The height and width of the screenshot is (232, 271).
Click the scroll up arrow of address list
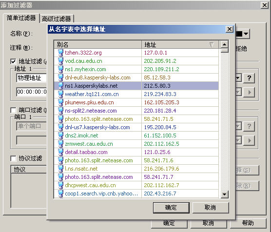224,44
